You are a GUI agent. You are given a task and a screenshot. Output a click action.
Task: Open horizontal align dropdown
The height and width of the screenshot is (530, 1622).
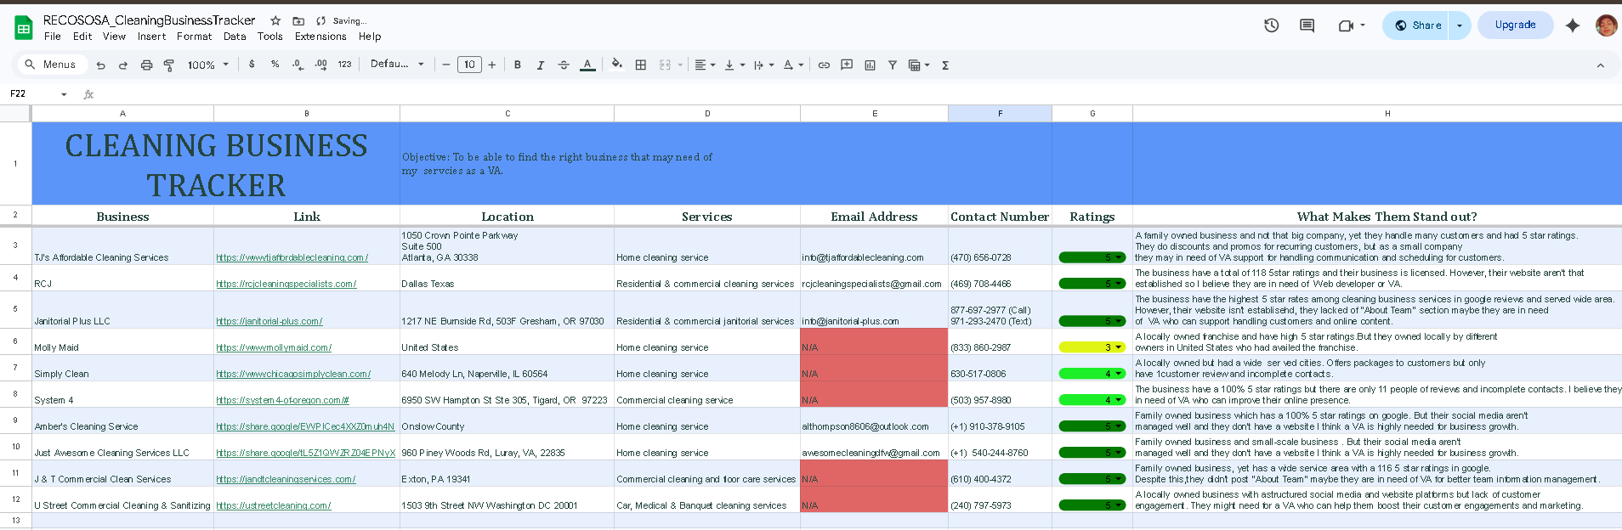(705, 65)
